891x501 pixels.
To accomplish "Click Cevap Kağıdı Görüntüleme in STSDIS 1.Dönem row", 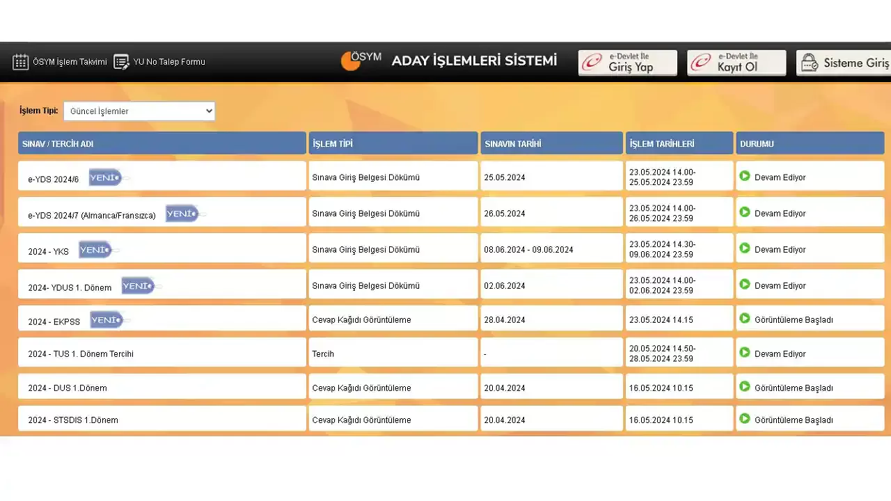I will tap(362, 420).
